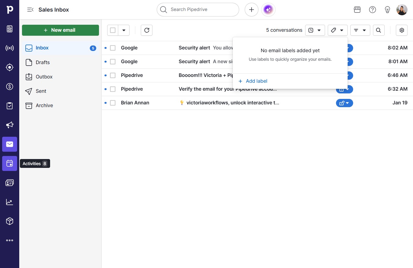The width and height of the screenshot is (413, 268).
Task: Click the quick add plus button
Action: 251,10
